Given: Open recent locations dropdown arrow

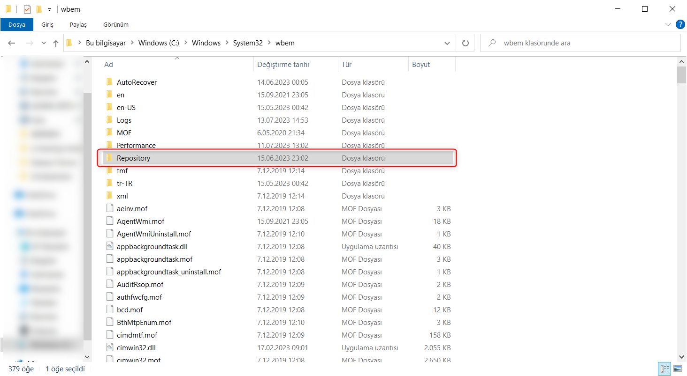Looking at the screenshot, I should coord(44,43).
